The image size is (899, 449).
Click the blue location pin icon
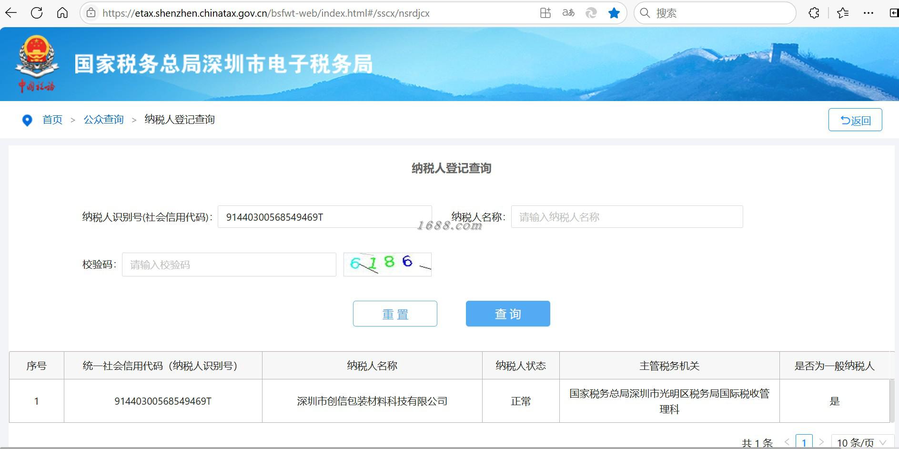[x=27, y=120]
